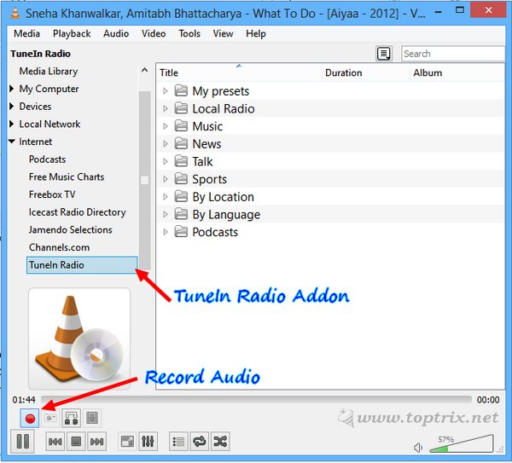512x463 pixels.
Task: Skip to next track
Action: [x=97, y=442]
